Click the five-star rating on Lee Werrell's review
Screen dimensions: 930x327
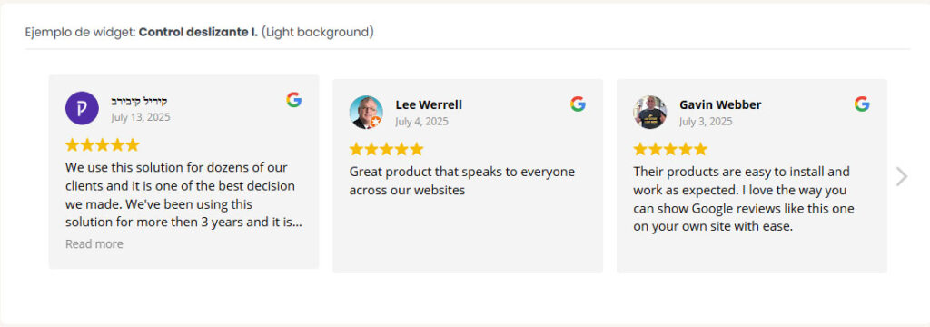(x=386, y=149)
